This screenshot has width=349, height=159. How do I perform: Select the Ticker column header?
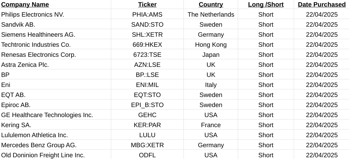(x=147, y=5)
